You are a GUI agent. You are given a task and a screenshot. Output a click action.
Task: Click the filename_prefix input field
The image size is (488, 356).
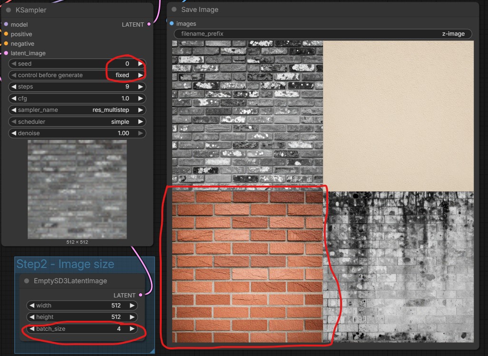pos(323,34)
